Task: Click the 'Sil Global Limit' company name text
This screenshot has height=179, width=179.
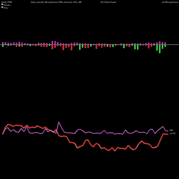Action: pos(108,2)
